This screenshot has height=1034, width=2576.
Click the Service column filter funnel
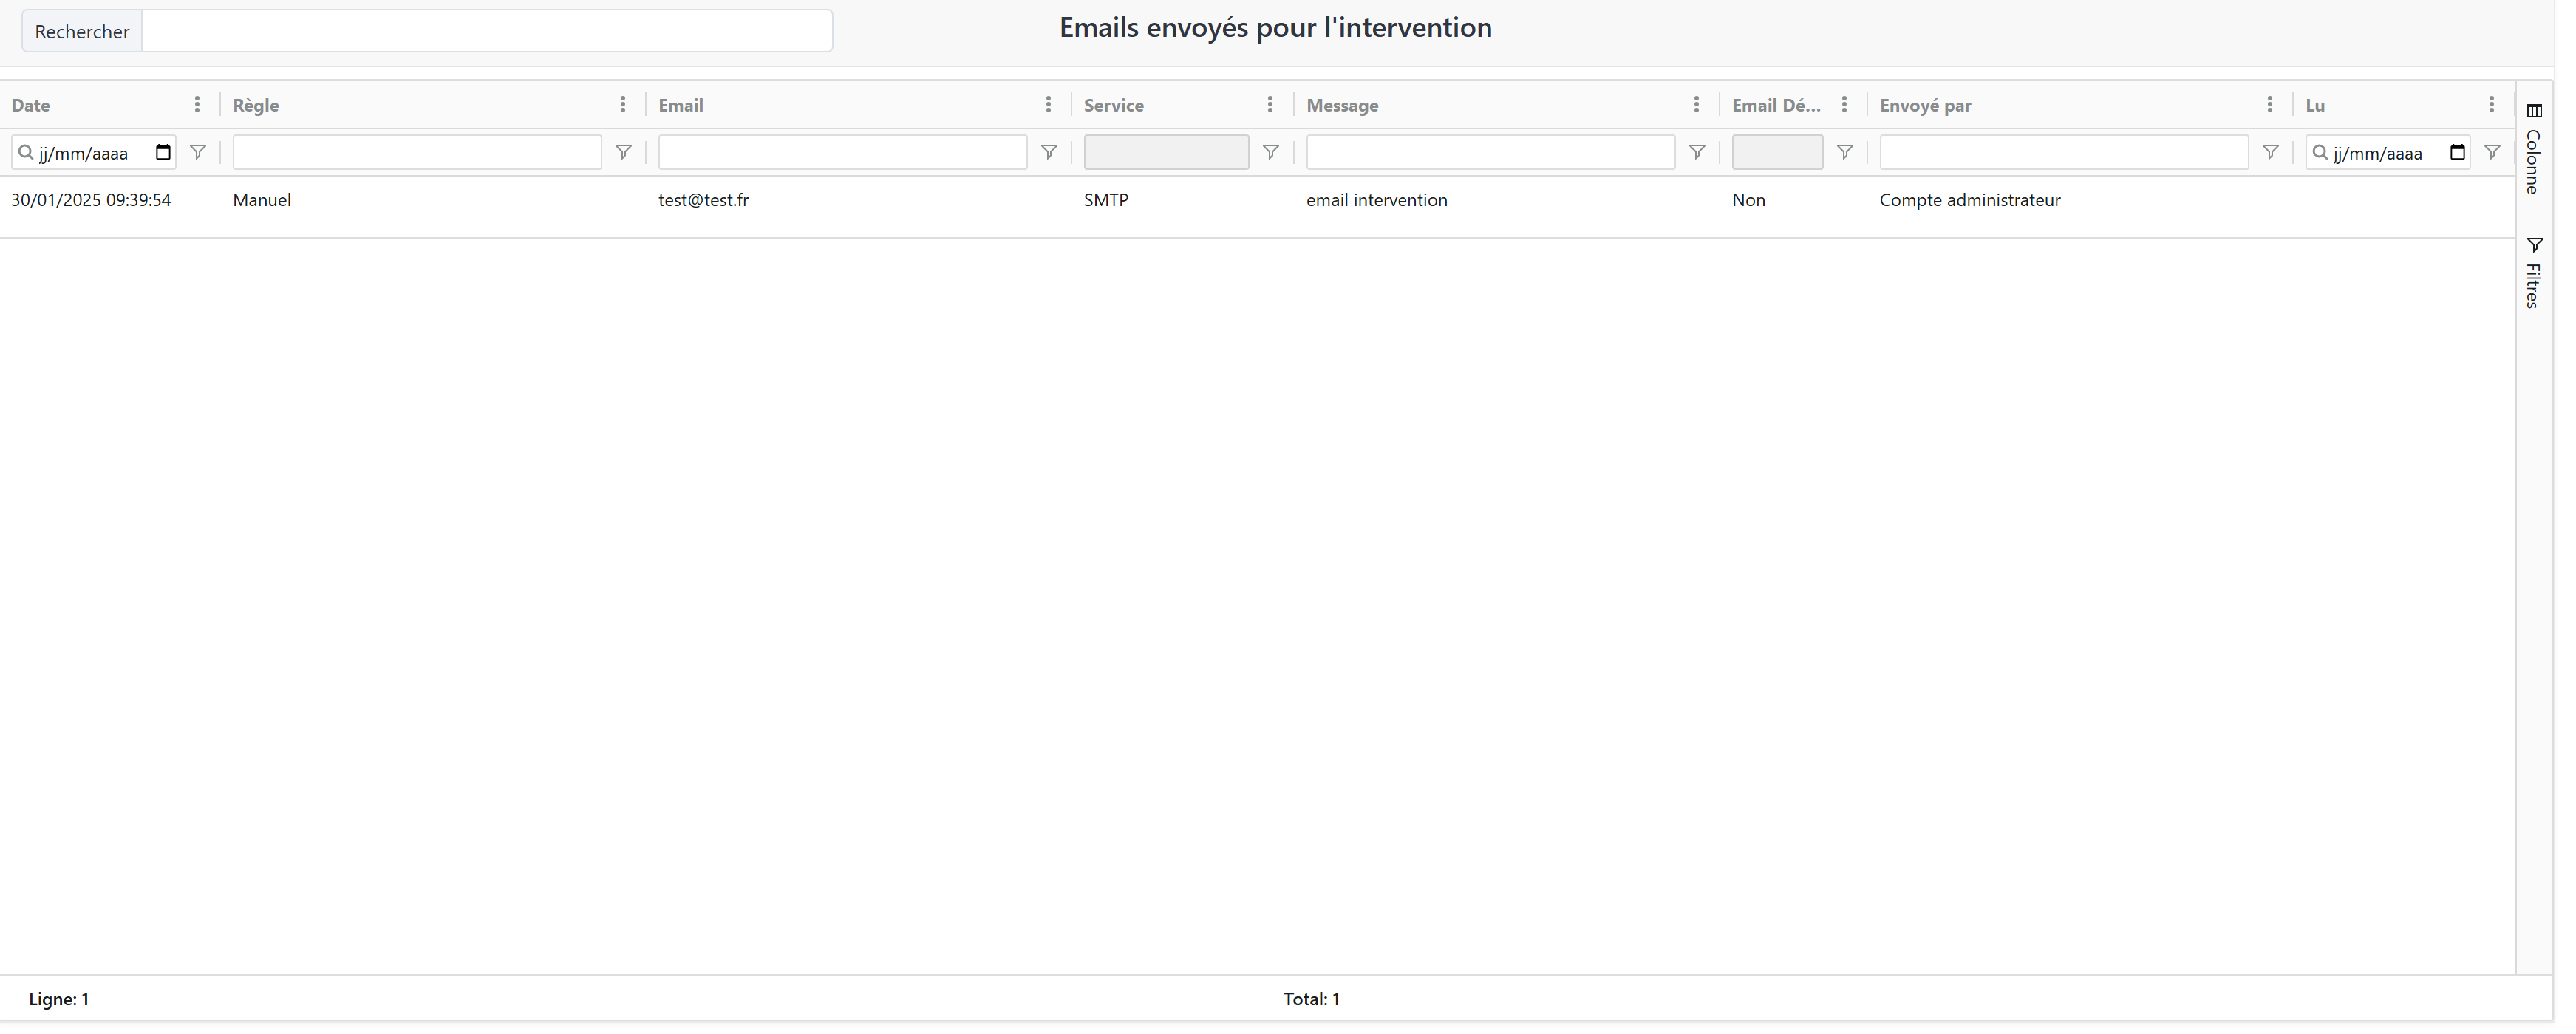pos(1270,153)
